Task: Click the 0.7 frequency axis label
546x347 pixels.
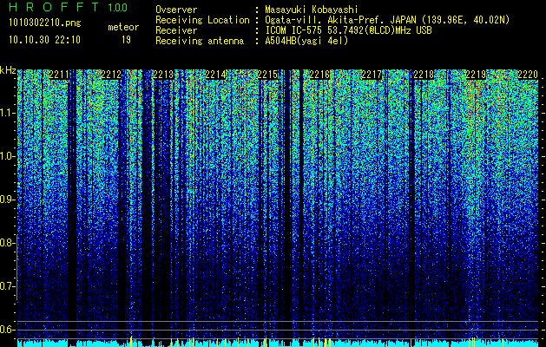Action: pos(7,286)
